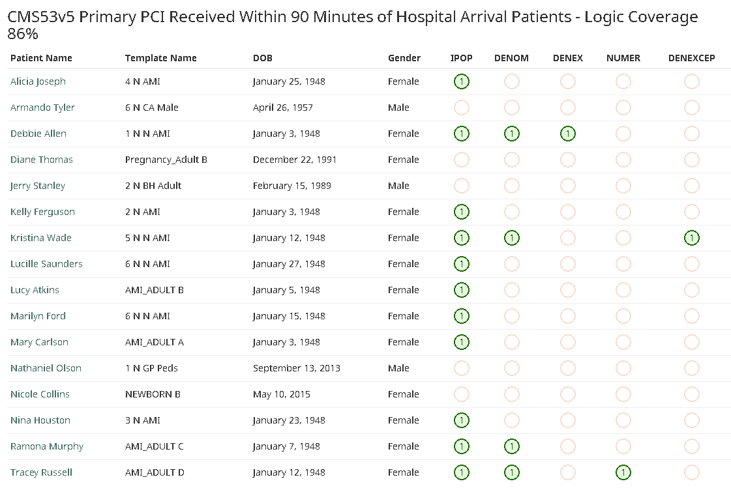Click Armando Tyler's empty IPOP circle

pos(461,108)
